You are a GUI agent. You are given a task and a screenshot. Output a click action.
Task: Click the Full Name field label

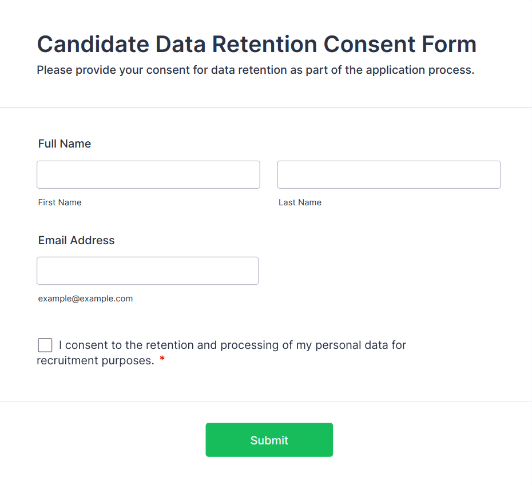(x=65, y=144)
